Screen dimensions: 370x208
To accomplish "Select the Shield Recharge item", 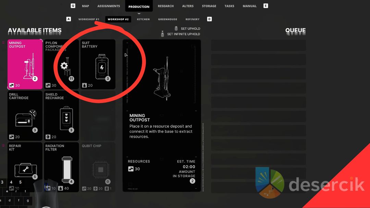I will [61, 116].
